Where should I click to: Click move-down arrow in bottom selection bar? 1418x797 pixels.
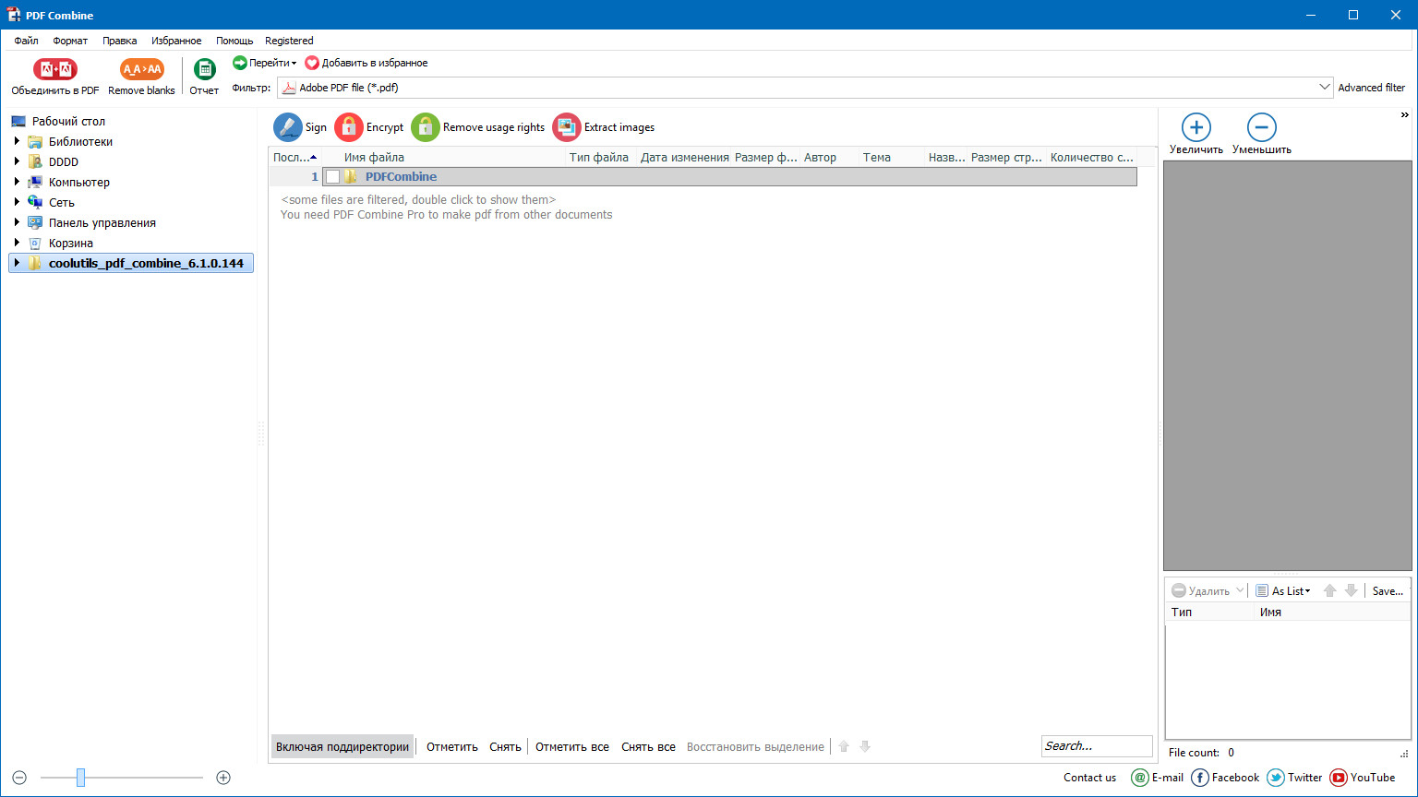[x=865, y=746]
